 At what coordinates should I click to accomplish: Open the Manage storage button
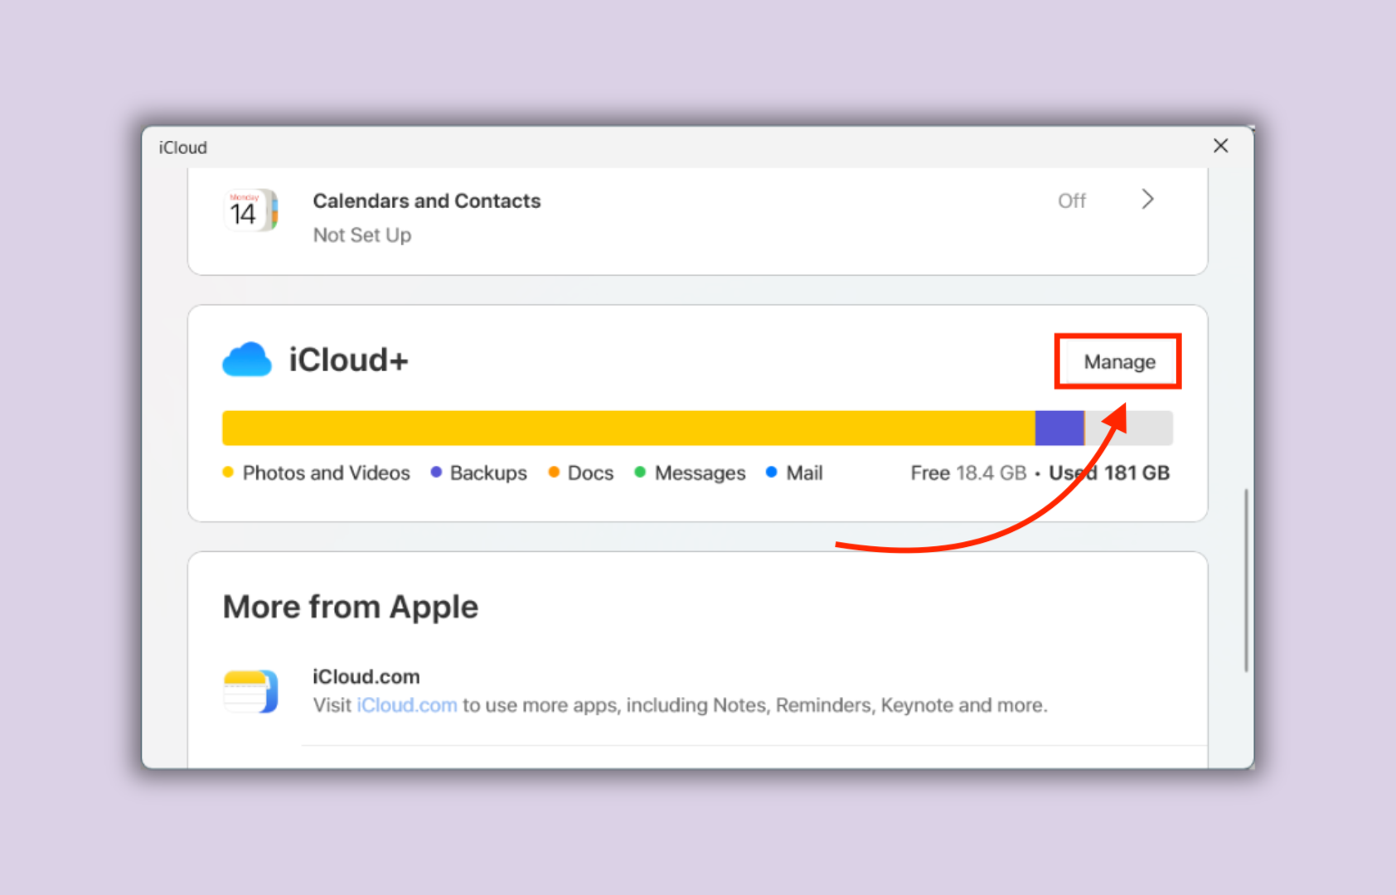[1119, 362]
